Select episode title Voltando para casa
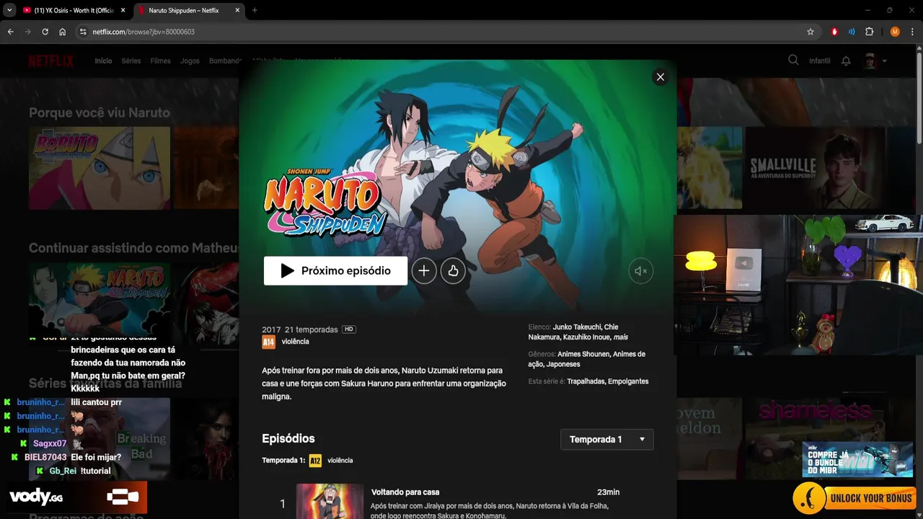This screenshot has height=519, width=923. [x=405, y=492]
